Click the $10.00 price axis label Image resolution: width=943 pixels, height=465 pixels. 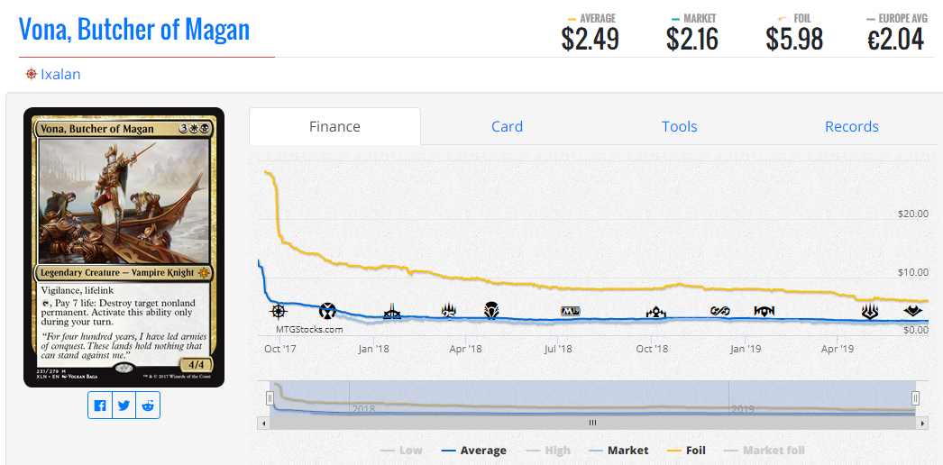pos(911,272)
